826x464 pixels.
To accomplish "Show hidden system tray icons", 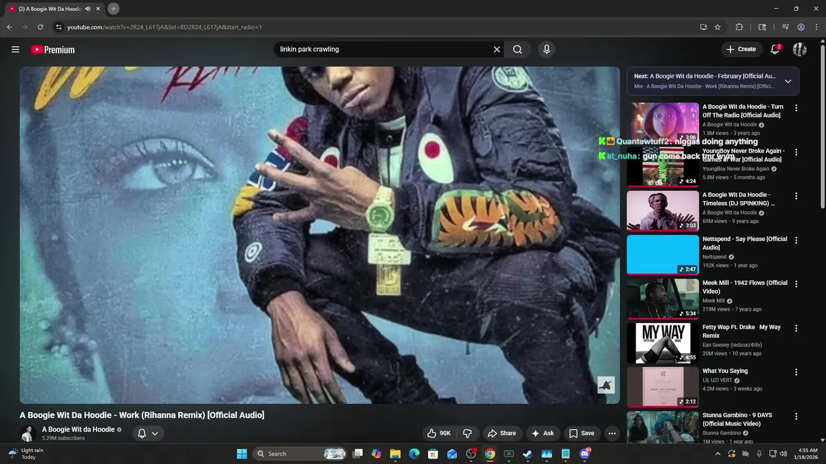I will [718, 454].
